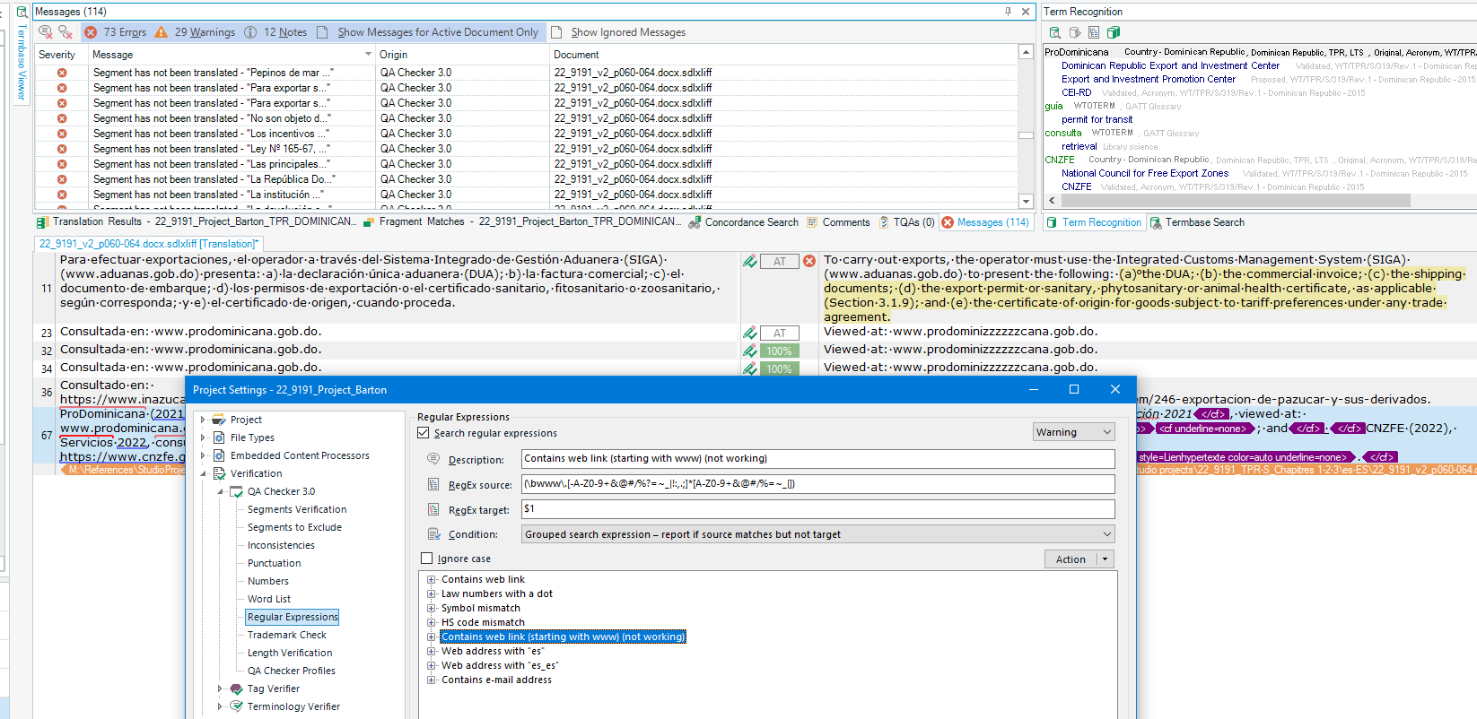Expand Embedded Content Processors node

203,455
